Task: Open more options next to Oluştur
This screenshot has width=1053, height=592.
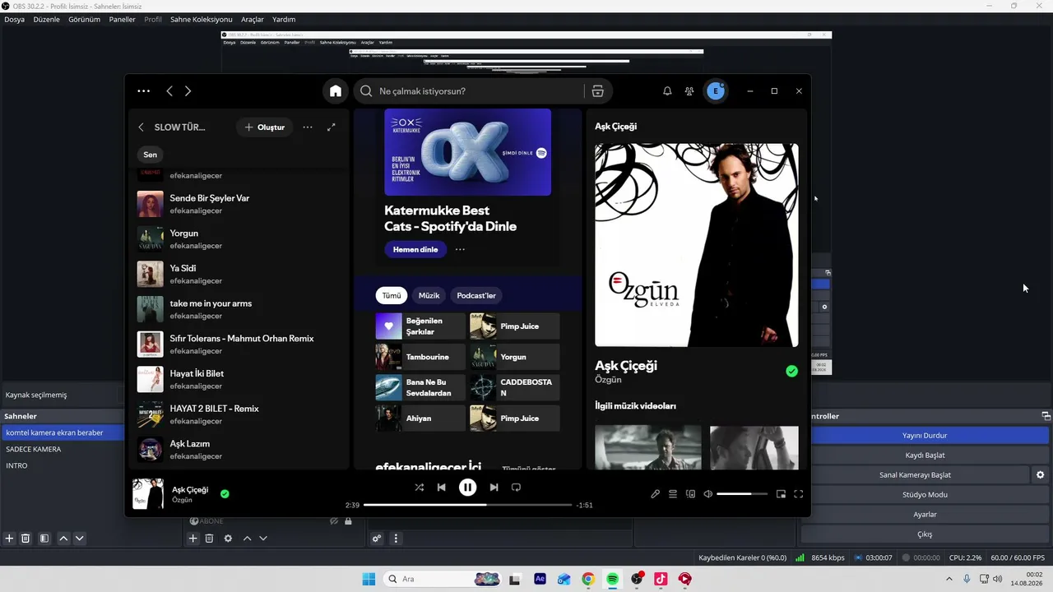Action: (x=308, y=127)
